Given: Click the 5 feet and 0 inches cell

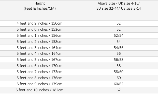Looking at the screenshot, I should [x=39, y=29].
